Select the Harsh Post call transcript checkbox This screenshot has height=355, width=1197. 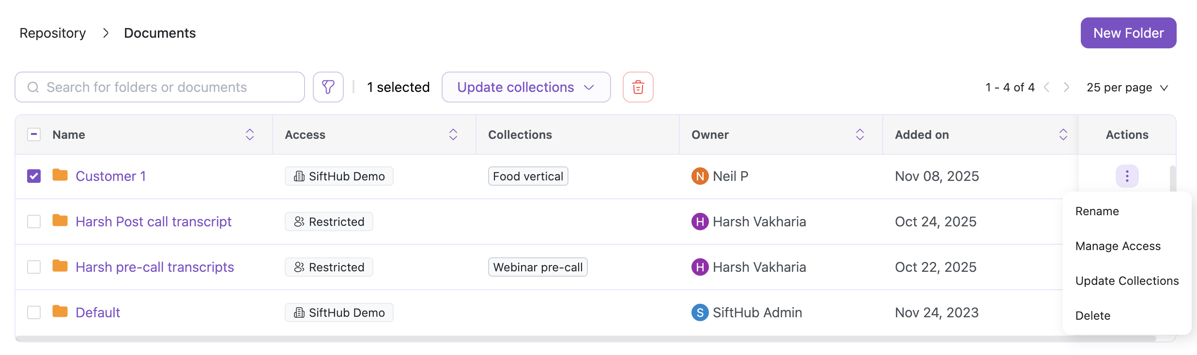[x=34, y=222]
